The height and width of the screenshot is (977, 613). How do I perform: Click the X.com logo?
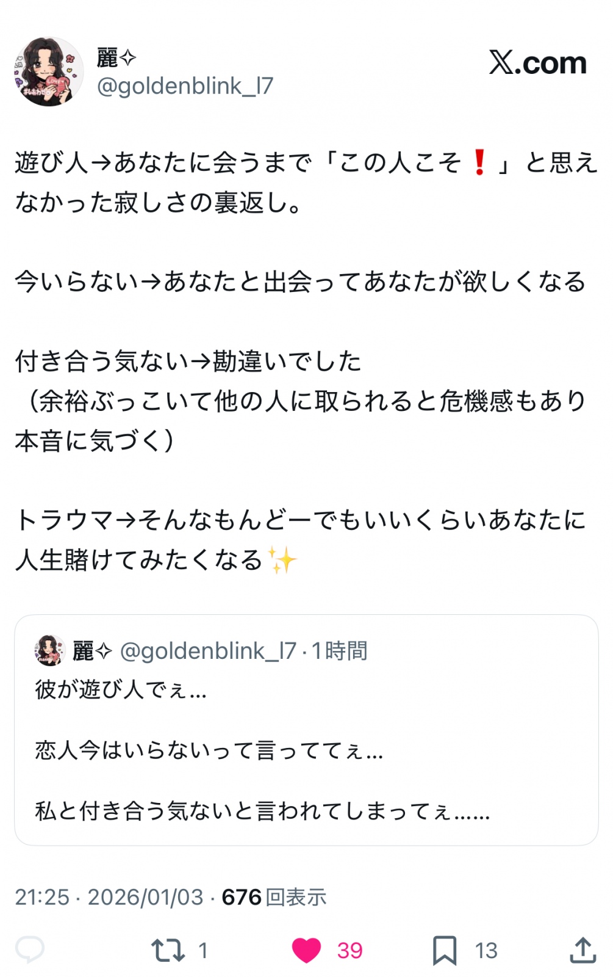tap(537, 62)
